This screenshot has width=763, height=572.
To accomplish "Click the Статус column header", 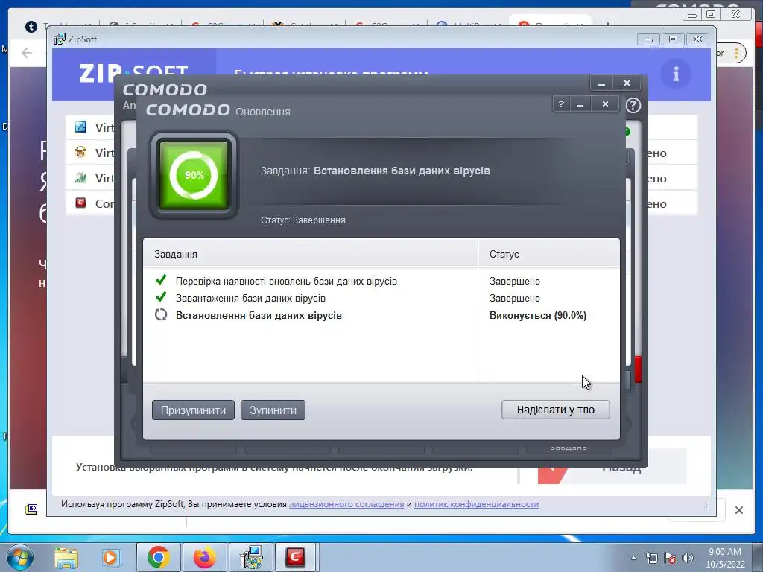I will point(549,254).
